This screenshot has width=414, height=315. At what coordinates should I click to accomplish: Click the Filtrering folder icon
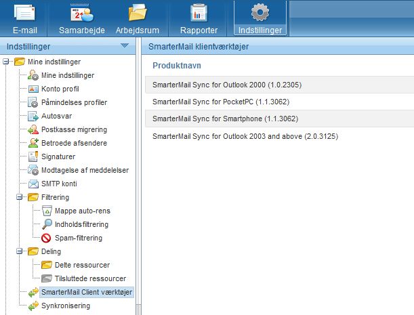pos(33,197)
